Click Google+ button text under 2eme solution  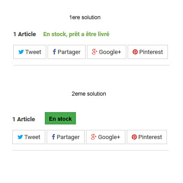point(109,137)
